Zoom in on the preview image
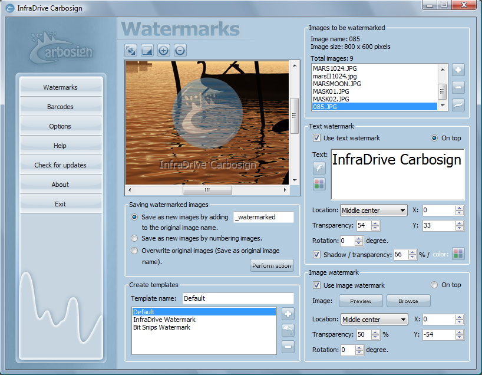This screenshot has height=375, width=482. (164, 50)
